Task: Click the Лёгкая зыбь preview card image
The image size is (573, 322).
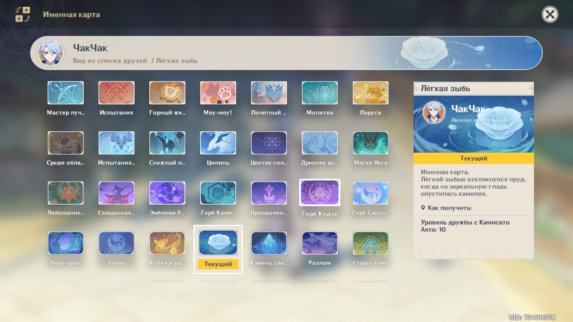Action: tap(474, 124)
